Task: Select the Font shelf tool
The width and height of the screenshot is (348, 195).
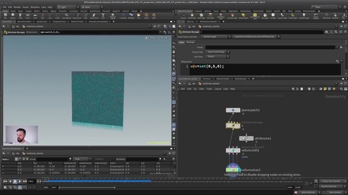Action: [x=103, y=16]
